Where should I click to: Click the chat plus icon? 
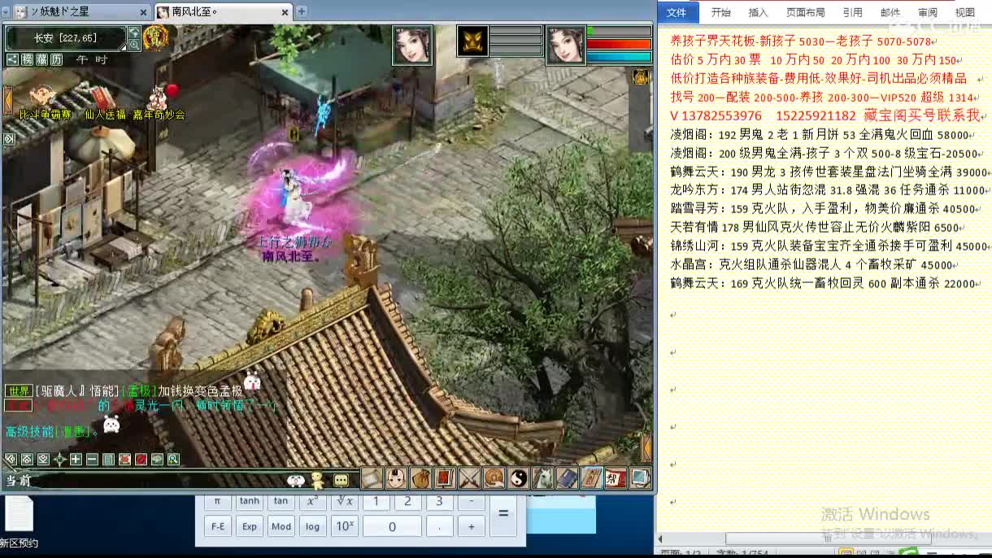76,460
